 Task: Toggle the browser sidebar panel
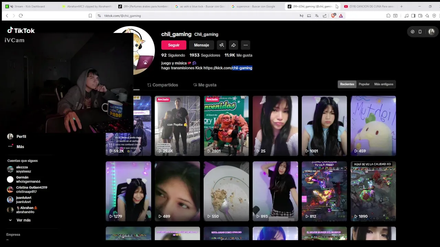(x=413, y=16)
